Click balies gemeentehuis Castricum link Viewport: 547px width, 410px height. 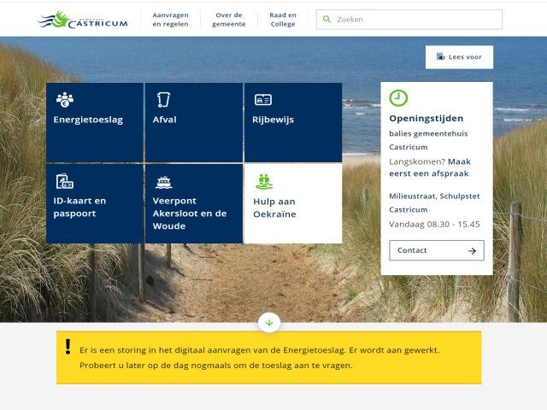click(x=428, y=140)
